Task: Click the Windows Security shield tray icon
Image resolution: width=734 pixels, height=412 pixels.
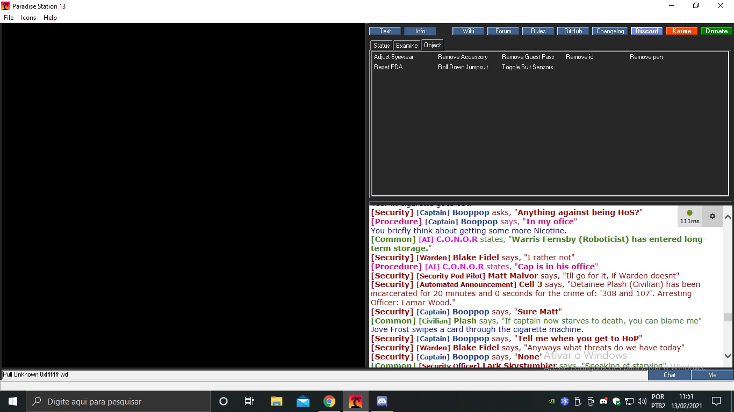Action: (616, 401)
